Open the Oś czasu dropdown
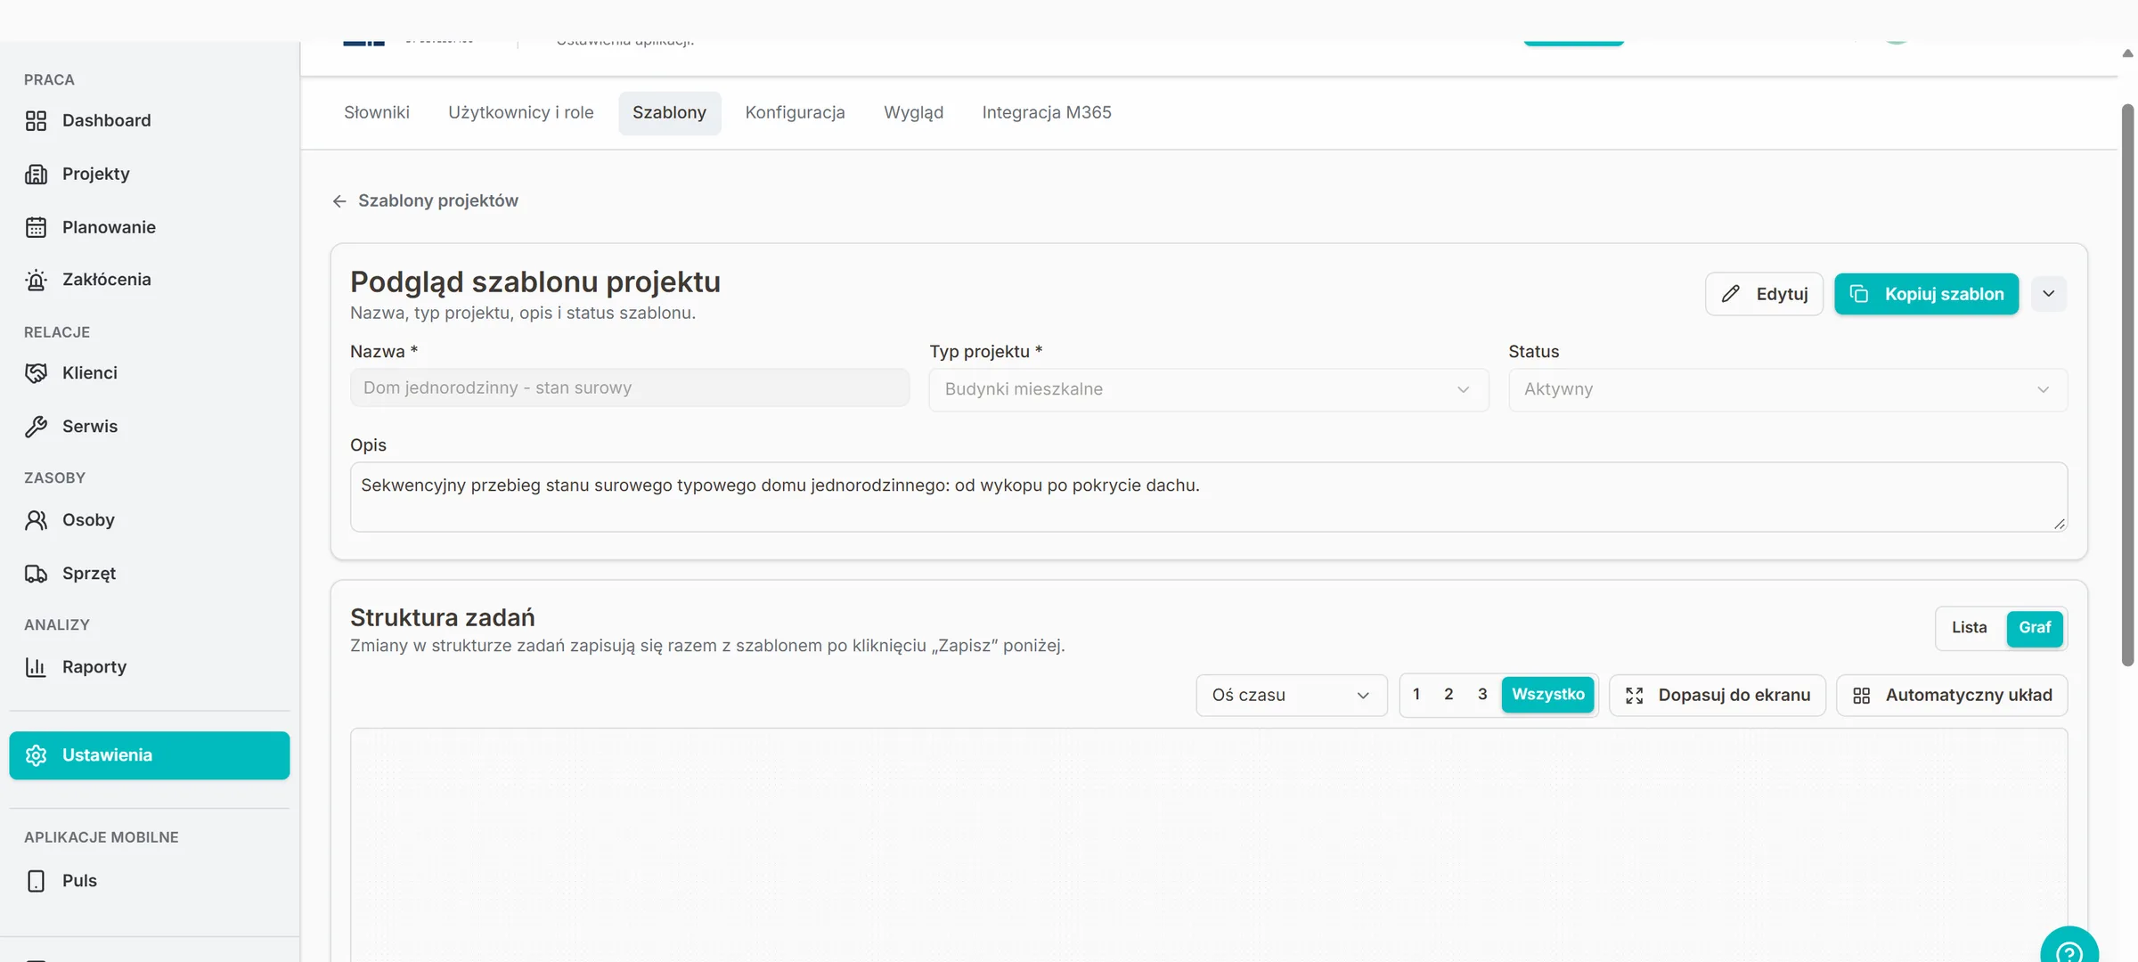The width and height of the screenshot is (2138, 962). (1292, 696)
